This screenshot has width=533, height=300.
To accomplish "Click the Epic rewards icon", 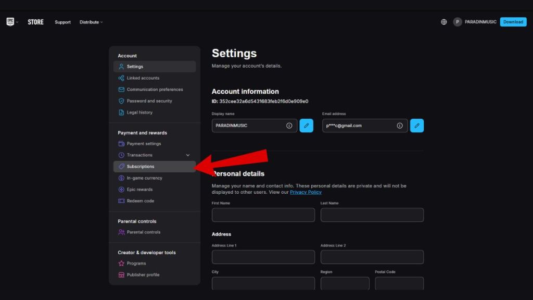I will [x=121, y=190].
